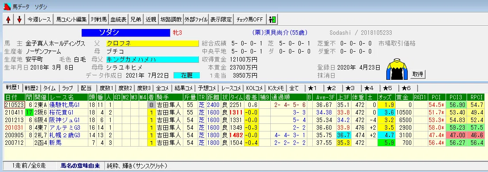Screen dimensions: 488x172
Task: Click time value 1482
Action: 236,135
